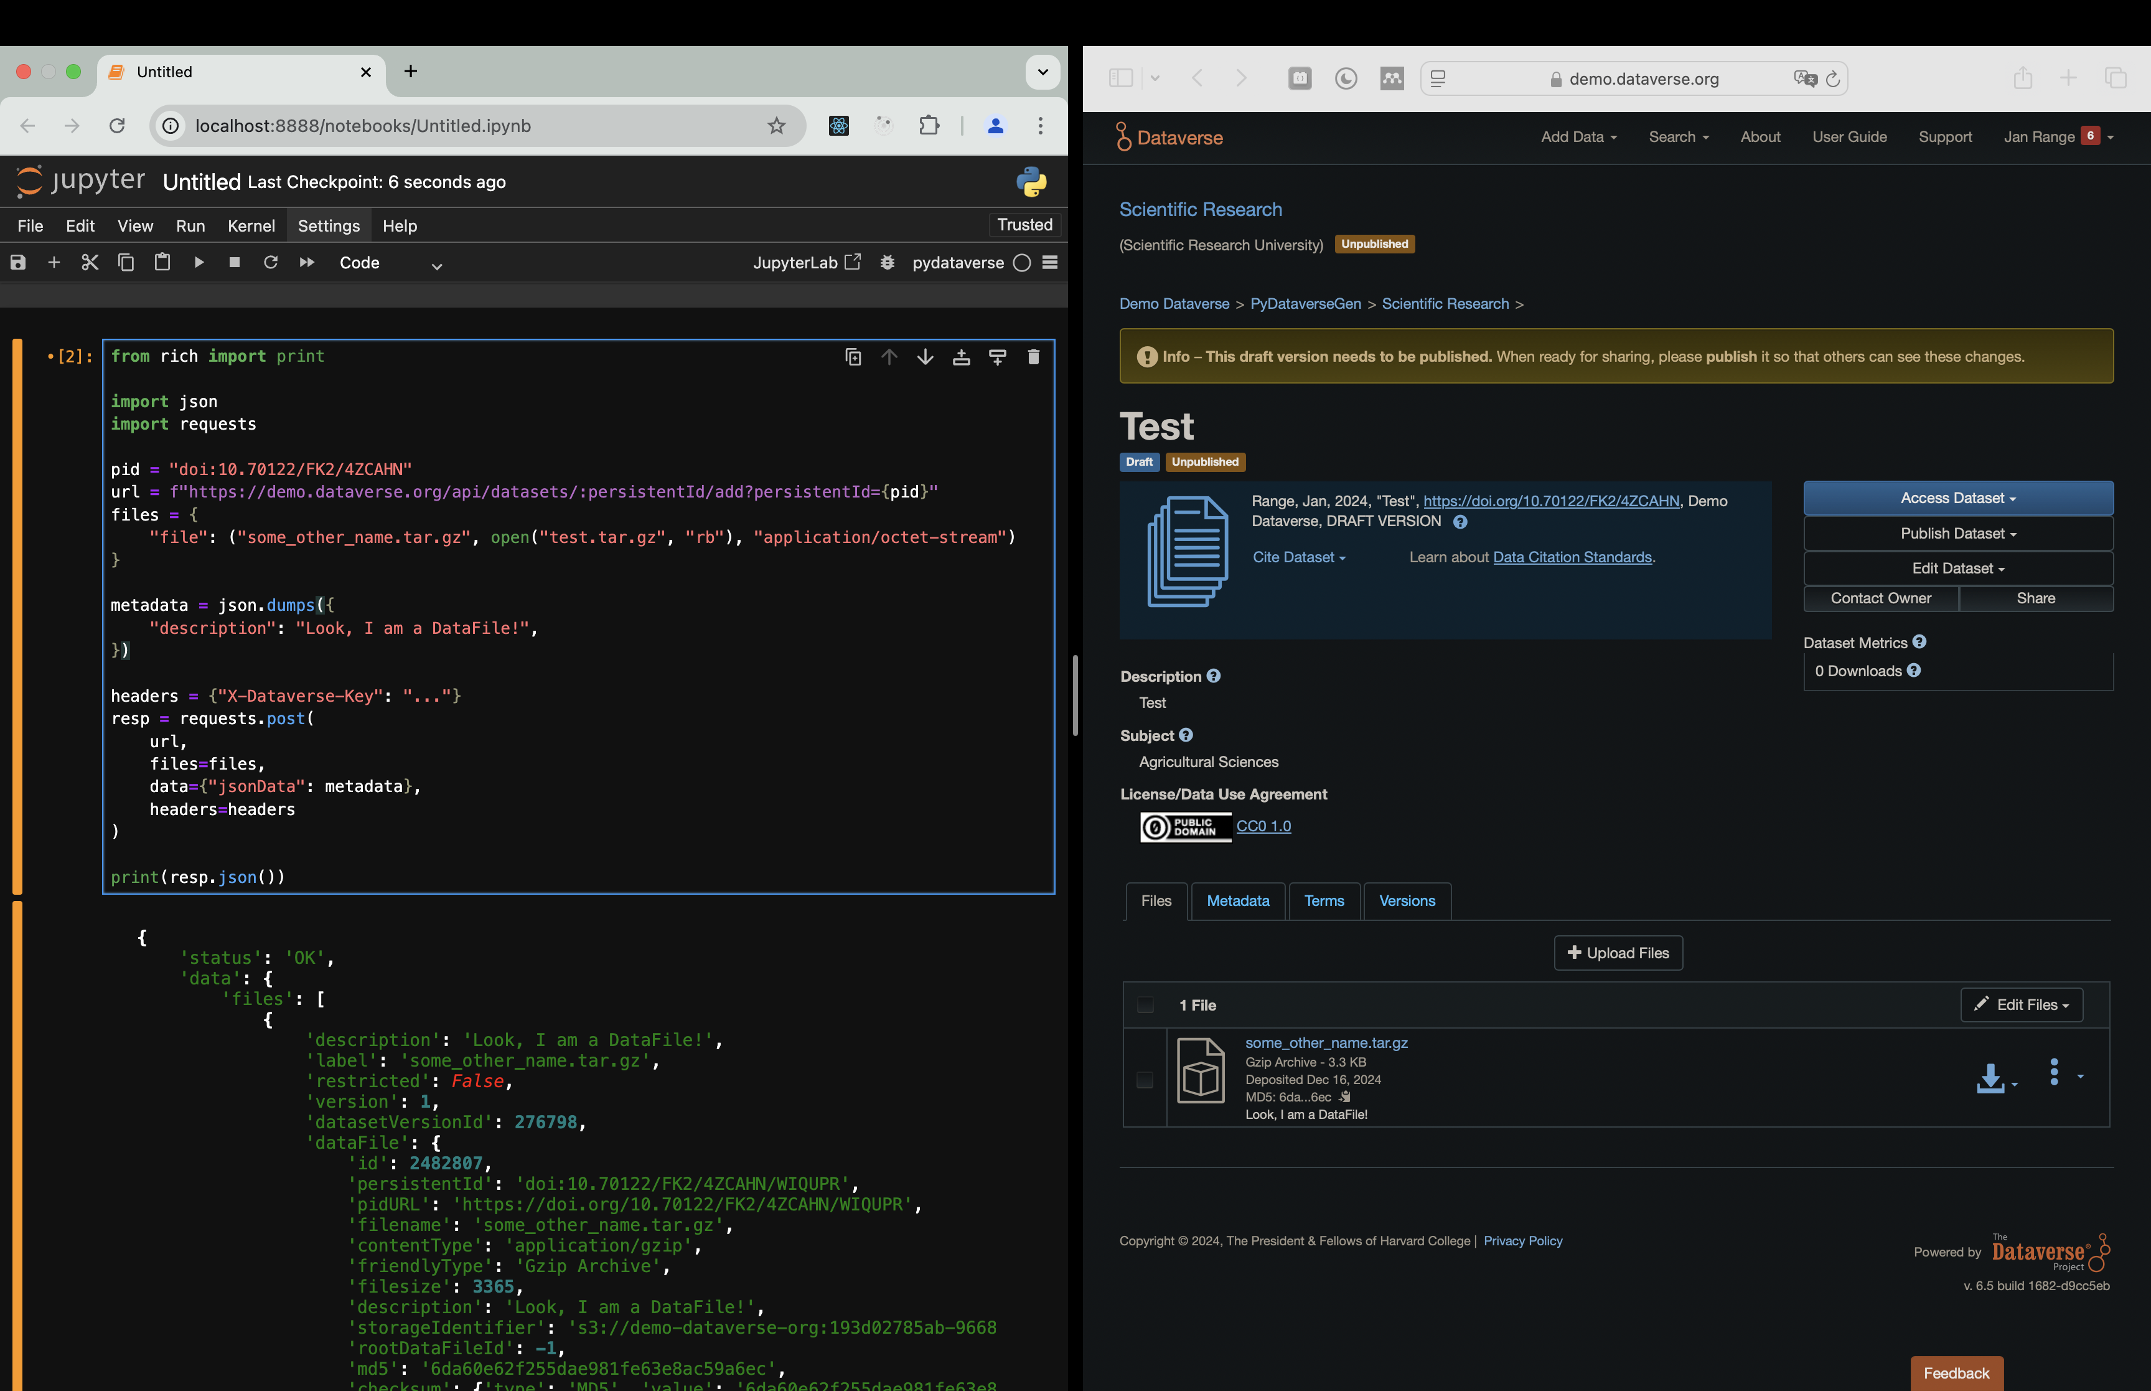2151x1391 pixels.
Task: Bookmark page with the star icon
Action: click(776, 126)
